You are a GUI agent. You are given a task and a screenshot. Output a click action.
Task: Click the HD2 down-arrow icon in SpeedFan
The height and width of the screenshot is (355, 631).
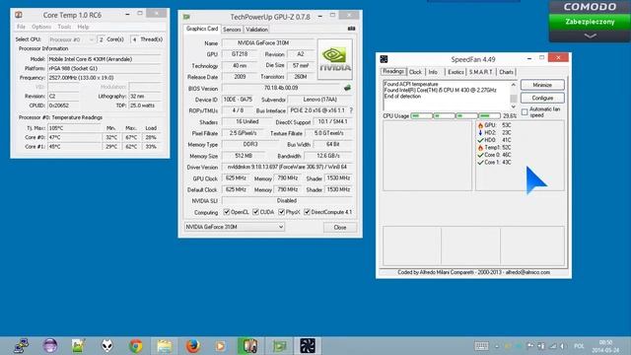point(480,132)
